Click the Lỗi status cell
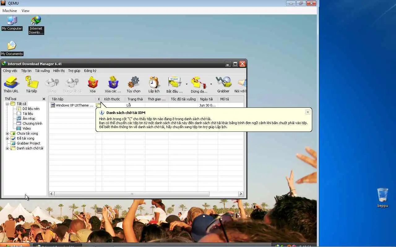 [129, 105]
